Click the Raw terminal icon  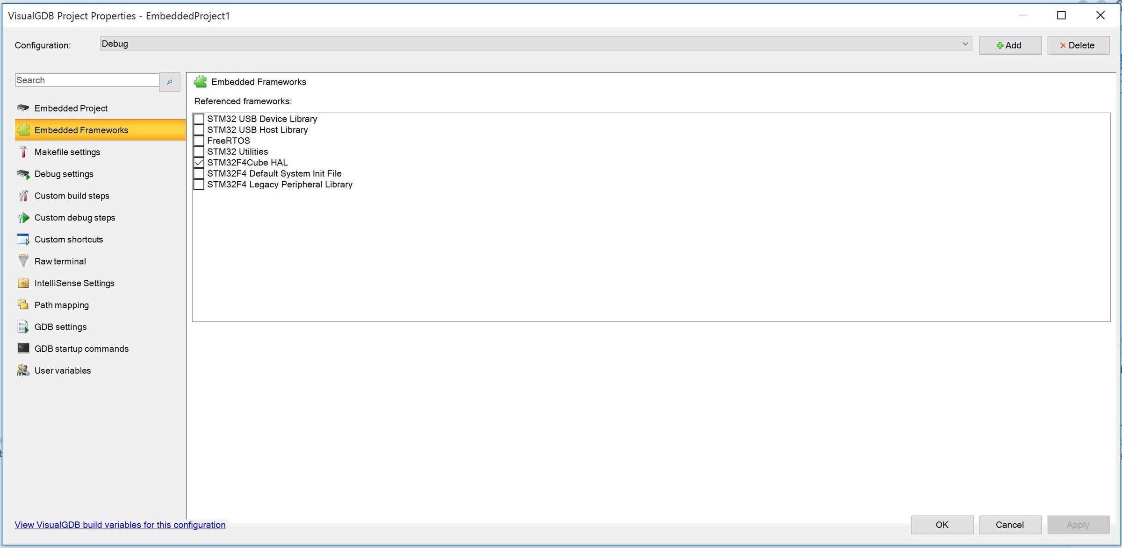22,261
